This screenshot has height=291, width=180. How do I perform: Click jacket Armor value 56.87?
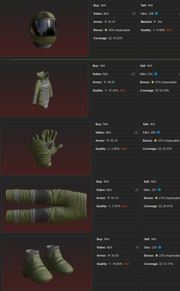[111, 82]
